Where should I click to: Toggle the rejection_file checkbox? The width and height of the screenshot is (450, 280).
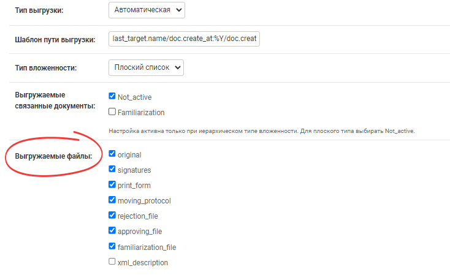pyautogui.click(x=112, y=215)
